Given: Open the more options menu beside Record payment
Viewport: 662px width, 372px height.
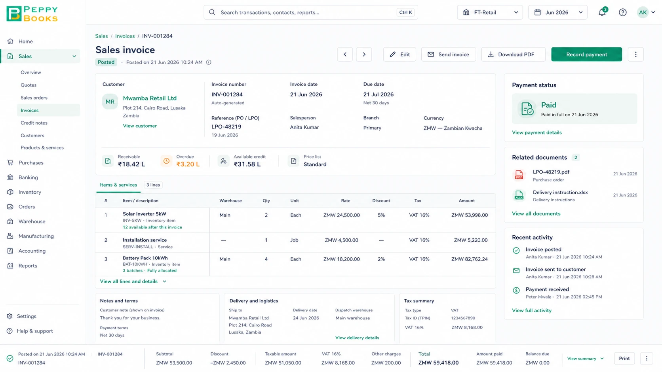Looking at the screenshot, I should coord(635,55).
